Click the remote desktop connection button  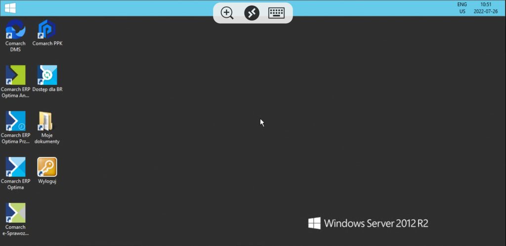pyautogui.click(x=252, y=13)
